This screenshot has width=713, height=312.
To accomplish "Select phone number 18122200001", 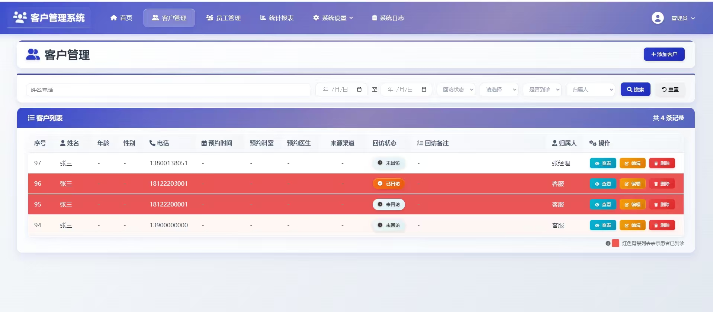I will point(168,204).
